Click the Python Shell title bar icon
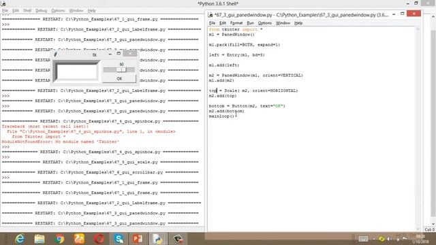The height and width of the screenshot is (245, 436). pos(3,3)
